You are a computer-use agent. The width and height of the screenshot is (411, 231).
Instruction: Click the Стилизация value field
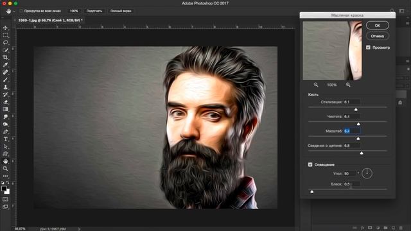coord(352,102)
